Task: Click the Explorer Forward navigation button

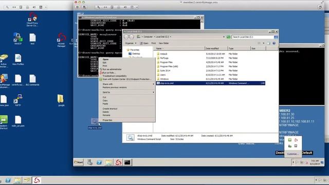Action: pos(132,37)
